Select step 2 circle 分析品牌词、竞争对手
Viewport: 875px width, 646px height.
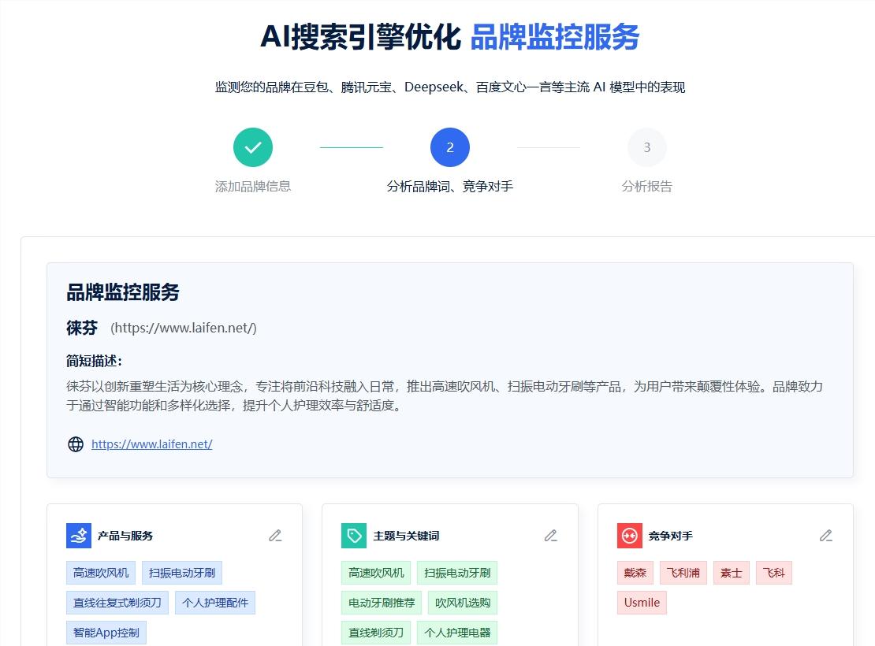tap(450, 147)
